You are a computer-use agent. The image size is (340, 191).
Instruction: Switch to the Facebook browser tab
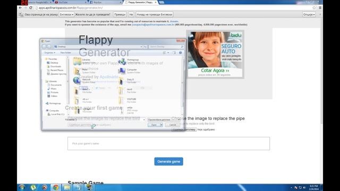click(106, 2)
